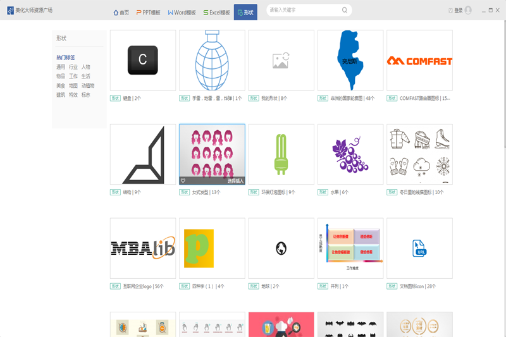The width and height of the screenshot is (506, 337).
Task: Open the blue URL document icon pack
Action: pos(419,248)
